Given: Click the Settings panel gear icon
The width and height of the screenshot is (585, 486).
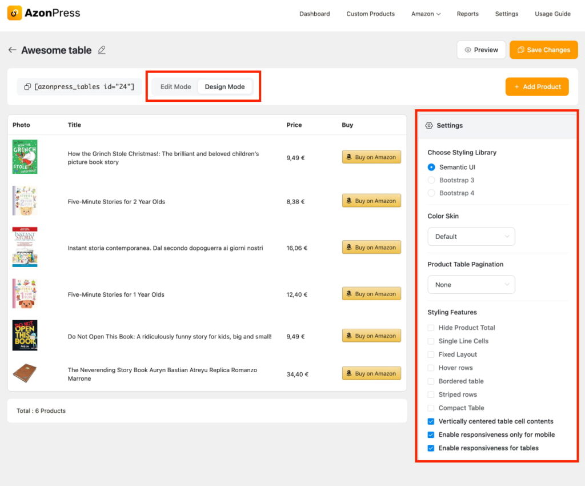Looking at the screenshot, I should (x=429, y=126).
